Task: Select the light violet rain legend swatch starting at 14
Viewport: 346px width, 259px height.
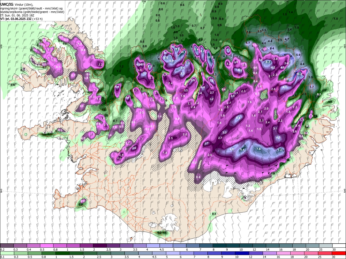Action: click(x=269, y=253)
